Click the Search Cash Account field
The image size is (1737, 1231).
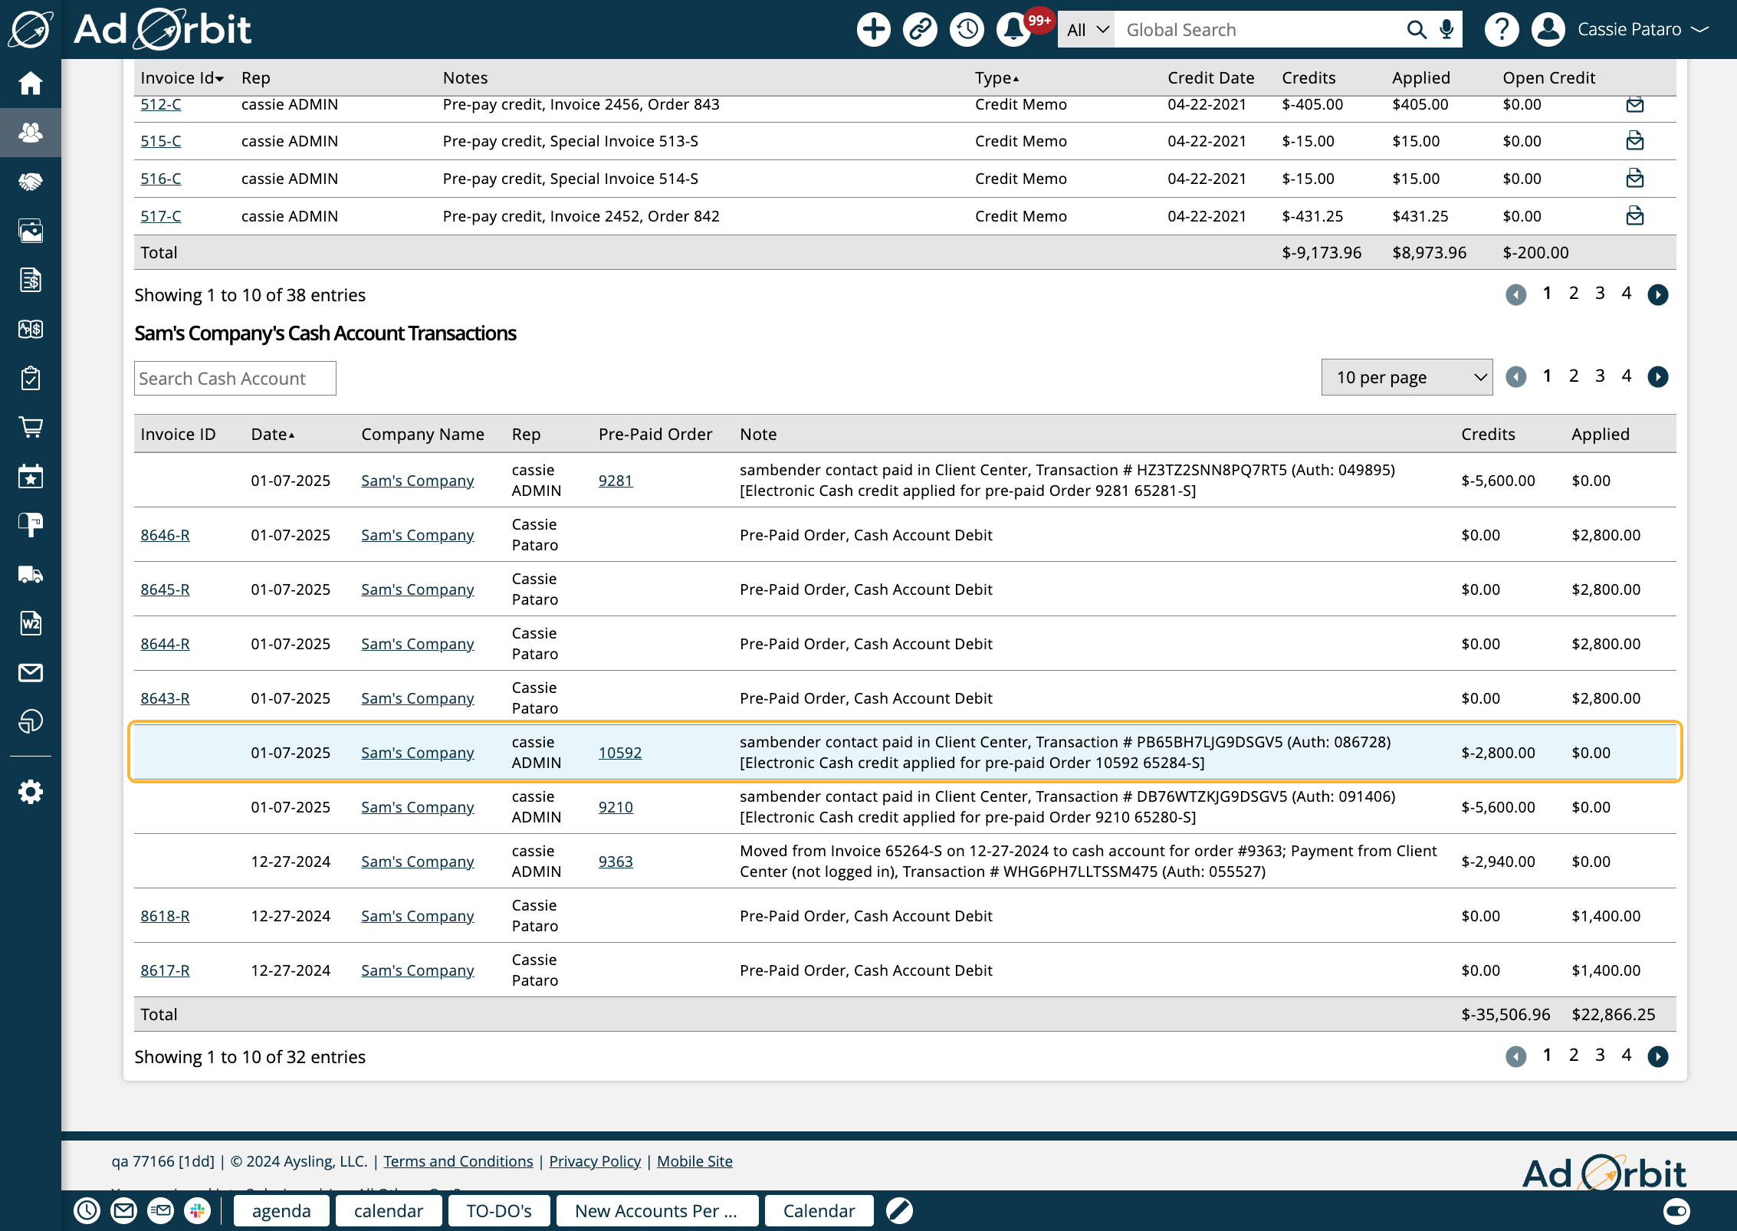click(235, 379)
